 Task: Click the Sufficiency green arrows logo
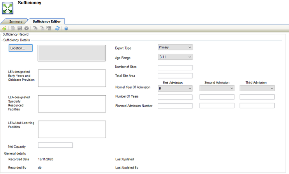pyautogui.click(x=8, y=8)
